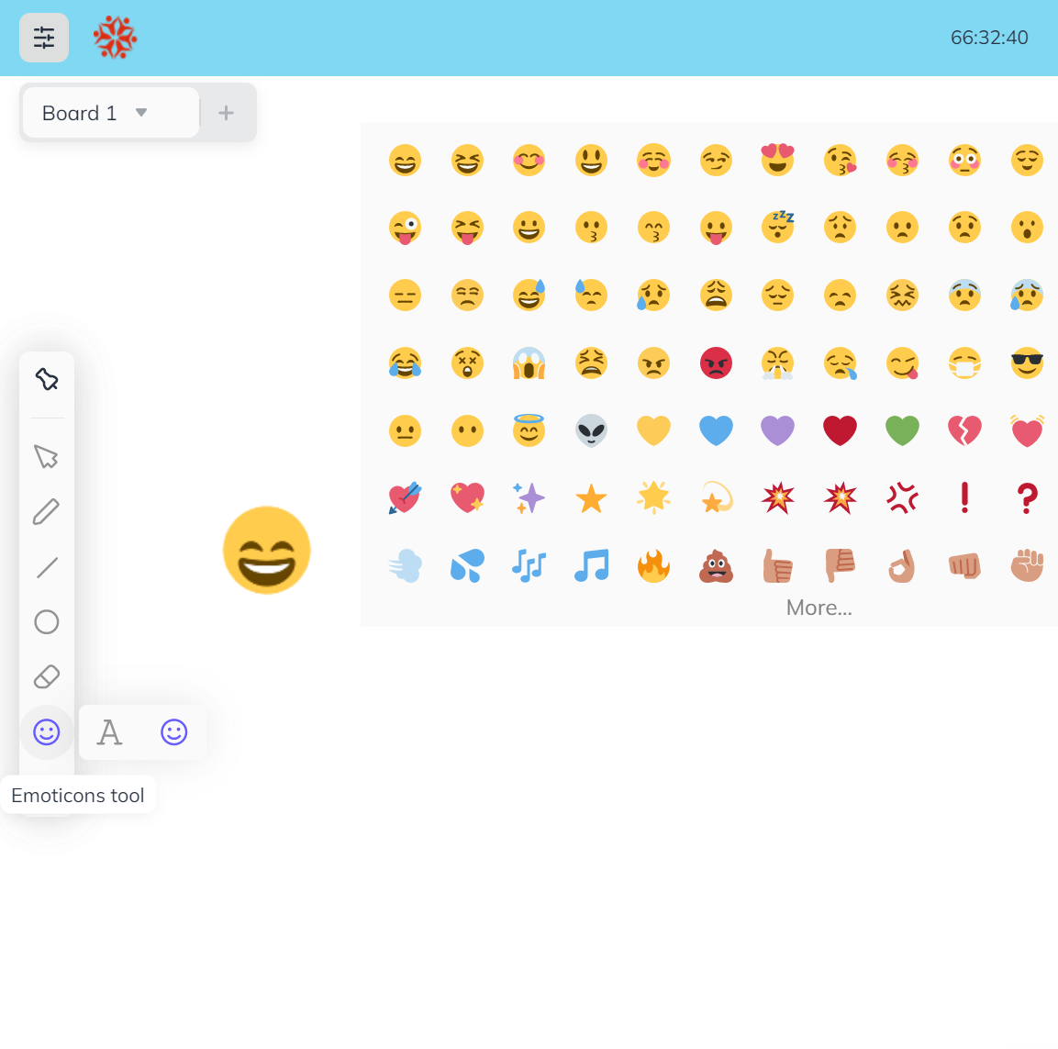Pick the red heart emoji
The image size is (1058, 1049).
[840, 430]
